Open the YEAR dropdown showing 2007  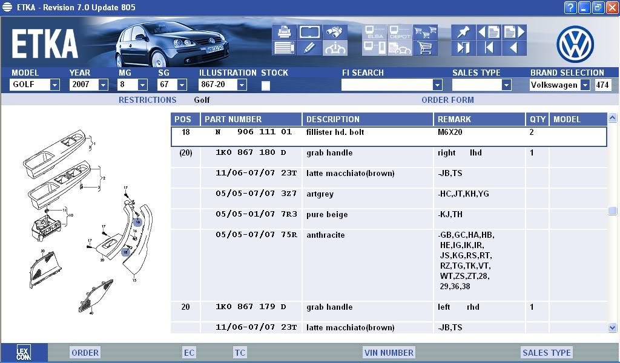(x=103, y=85)
